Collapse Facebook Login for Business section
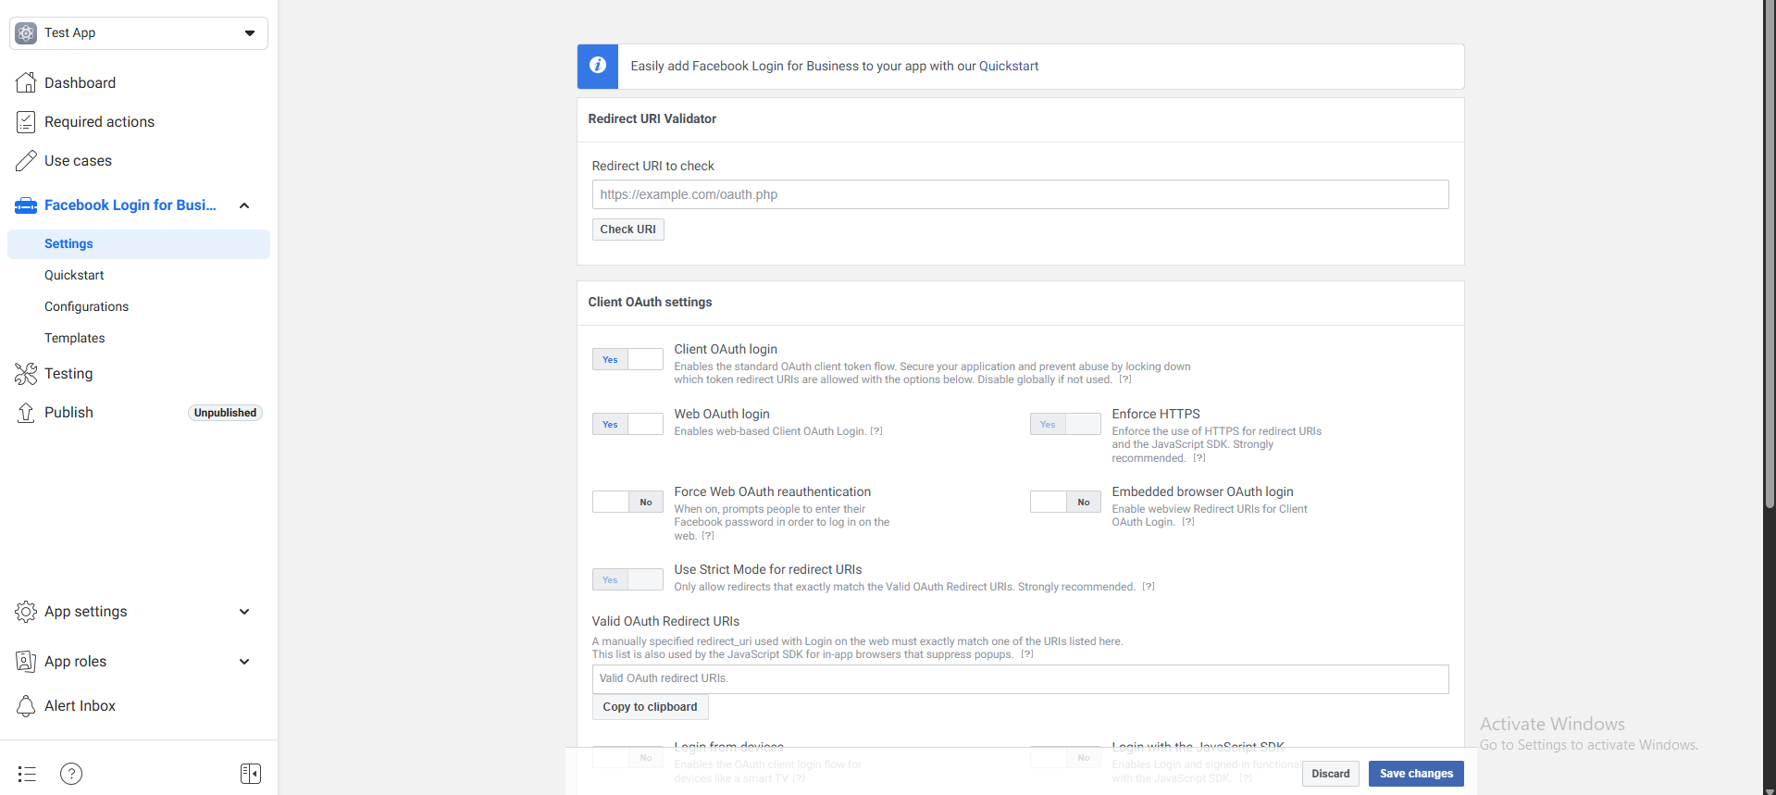Viewport: 1776px width, 795px height. click(244, 205)
